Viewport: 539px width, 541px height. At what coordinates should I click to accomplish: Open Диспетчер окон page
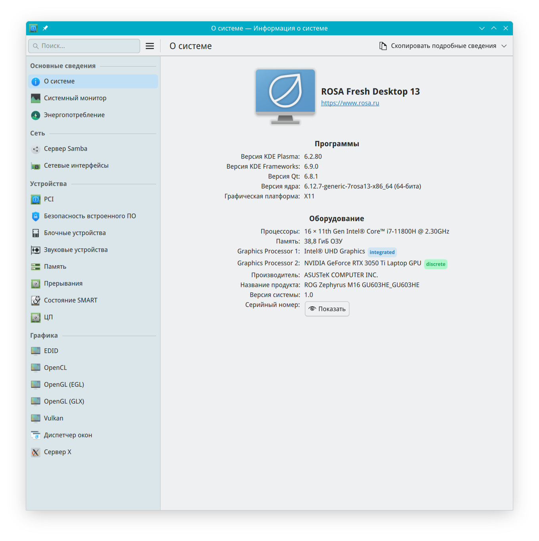(x=93, y=435)
